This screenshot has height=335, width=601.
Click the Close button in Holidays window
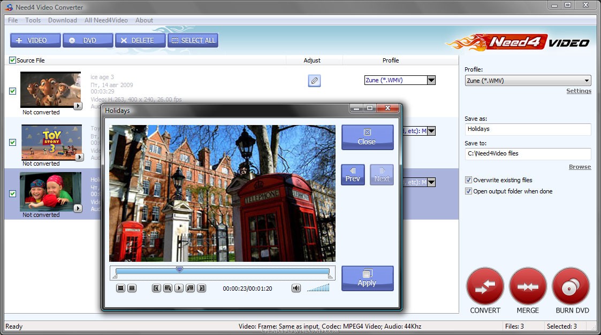(367, 137)
